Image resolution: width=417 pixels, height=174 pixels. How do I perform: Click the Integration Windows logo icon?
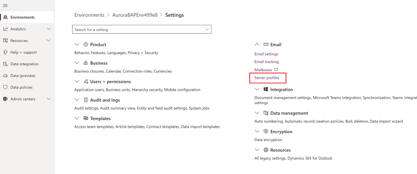point(265,89)
